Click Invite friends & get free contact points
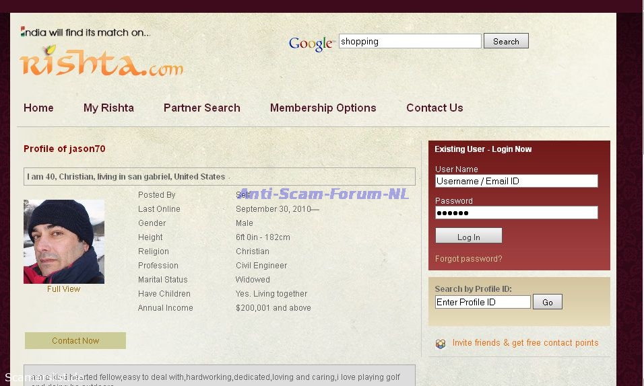 (525, 343)
